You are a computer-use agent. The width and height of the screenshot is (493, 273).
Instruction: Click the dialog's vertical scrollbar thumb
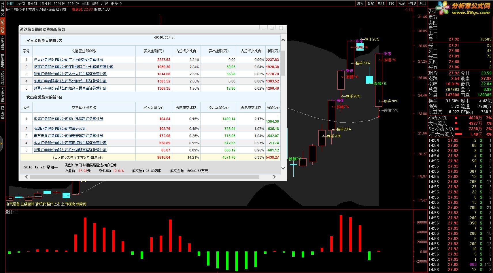[283, 63]
